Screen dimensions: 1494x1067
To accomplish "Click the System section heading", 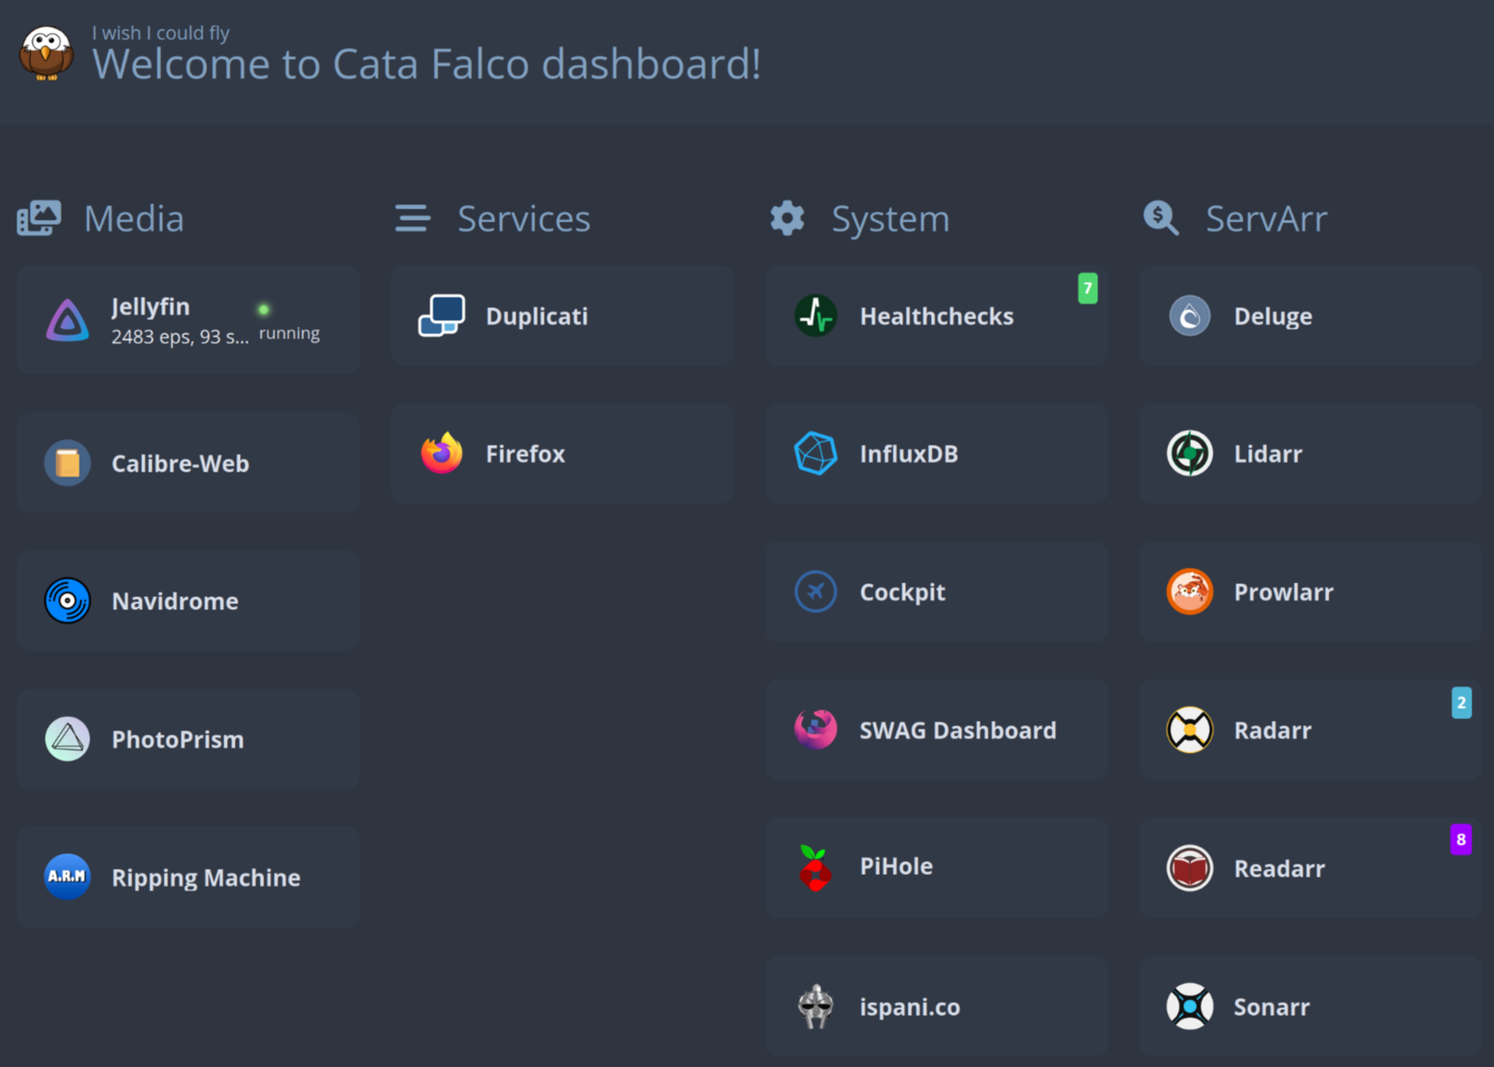I will [x=890, y=218].
